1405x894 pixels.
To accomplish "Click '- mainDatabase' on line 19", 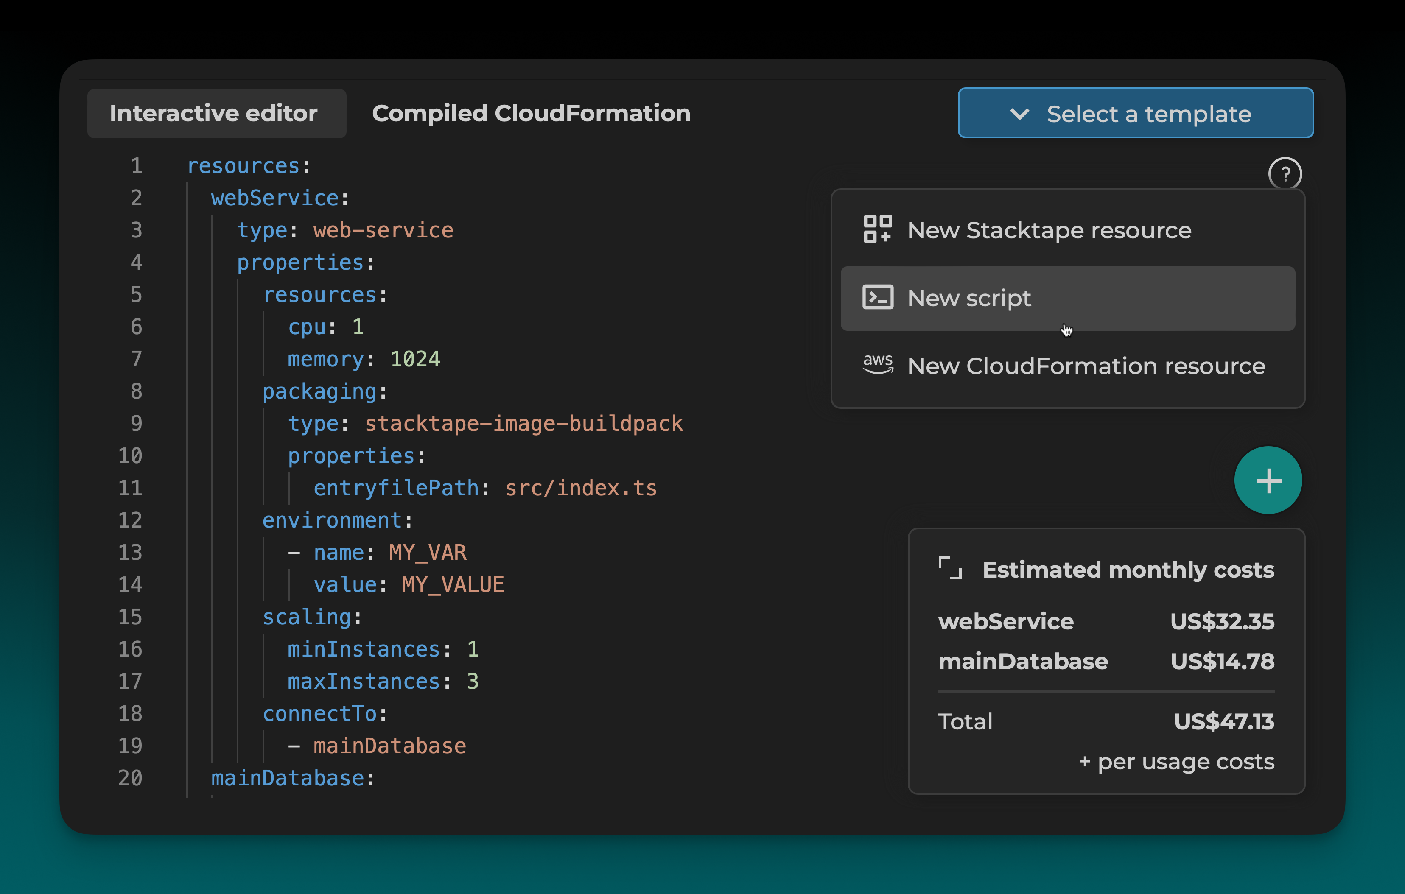I will [377, 746].
